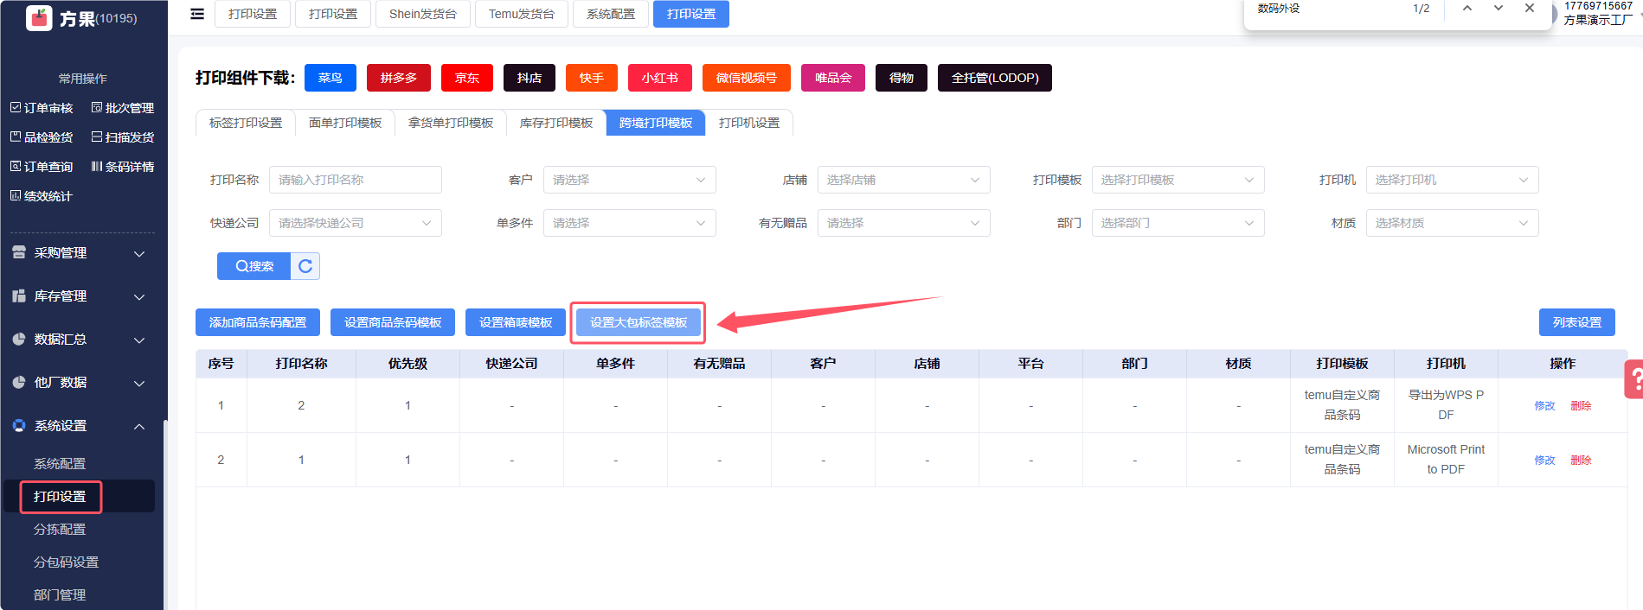1643x610 pixels.
Task: Switch to 面单打印模板 tab
Action: [x=345, y=123]
